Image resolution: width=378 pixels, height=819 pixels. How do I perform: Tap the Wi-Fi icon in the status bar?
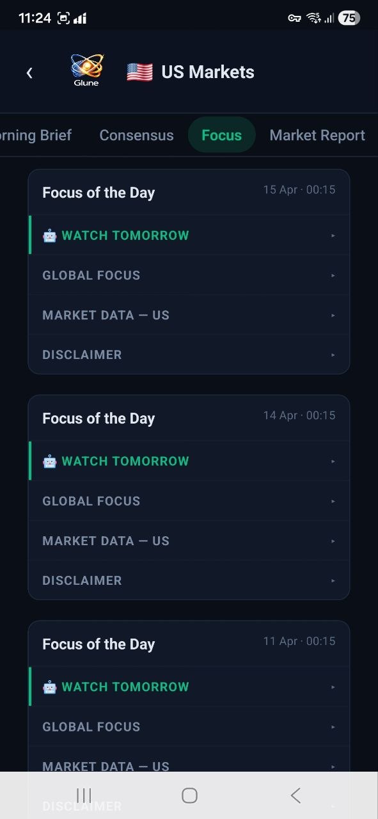[x=313, y=17]
